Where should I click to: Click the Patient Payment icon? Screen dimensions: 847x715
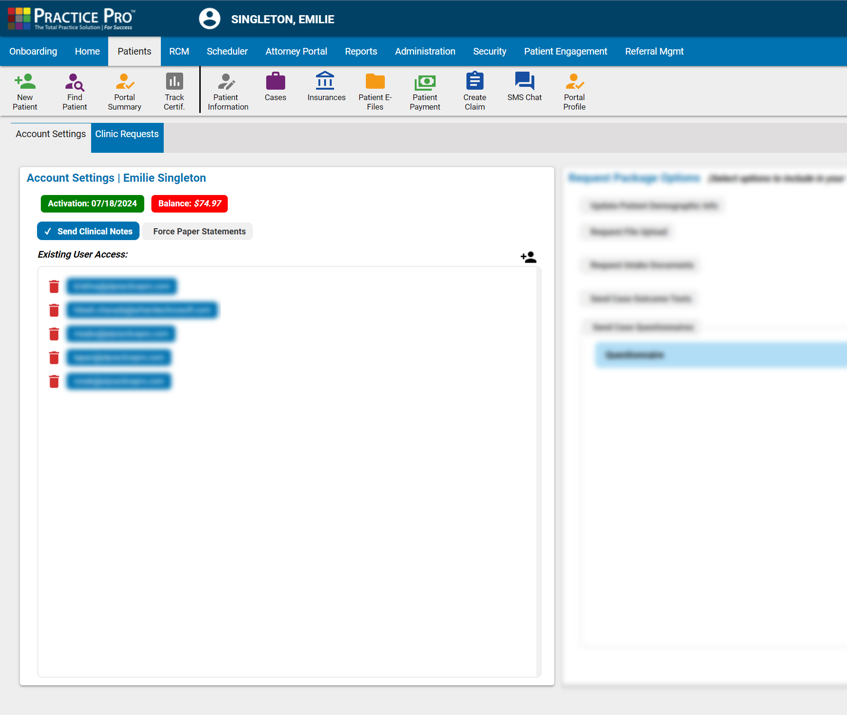pyautogui.click(x=425, y=82)
